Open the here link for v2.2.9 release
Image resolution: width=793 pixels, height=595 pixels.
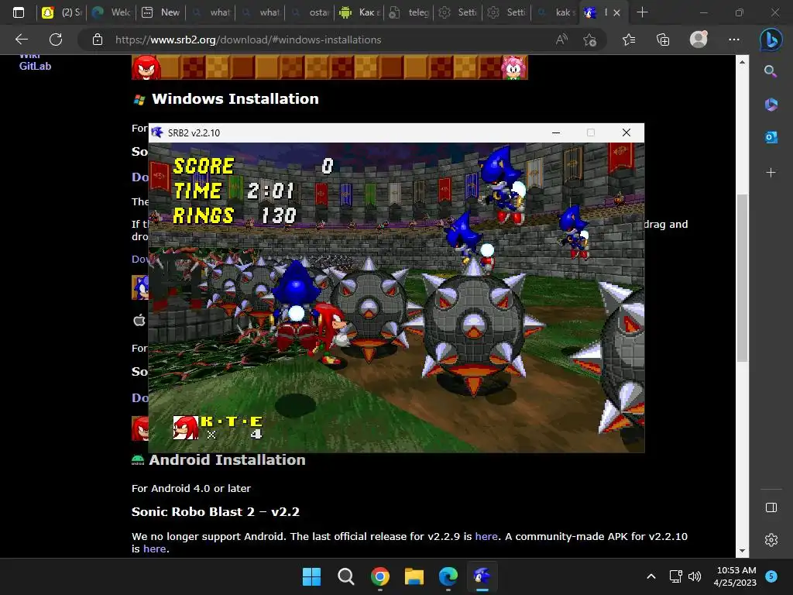[x=486, y=536]
